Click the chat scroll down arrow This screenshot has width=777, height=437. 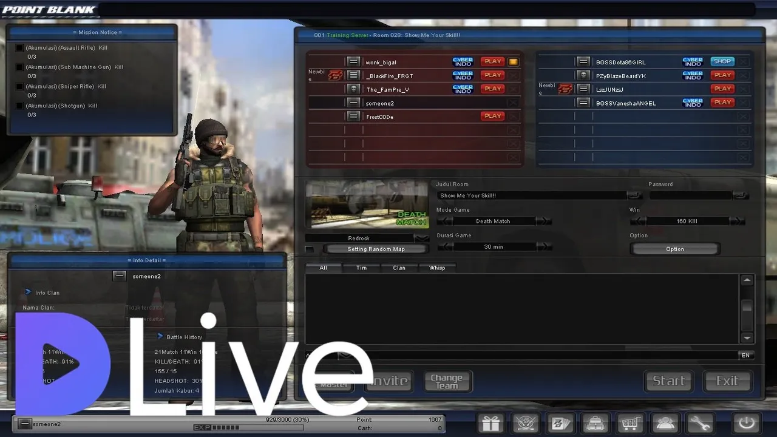[747, 338]
